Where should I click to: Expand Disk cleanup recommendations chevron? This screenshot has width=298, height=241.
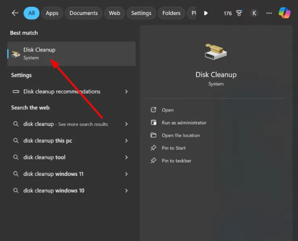pos(126,91)
